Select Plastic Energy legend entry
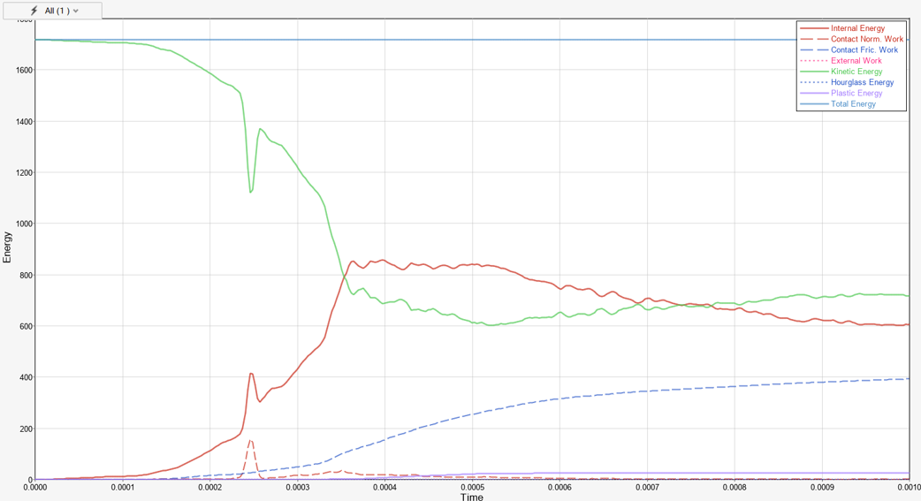The width and height of the screenshot is (921, 501). [x=856, y=93]
